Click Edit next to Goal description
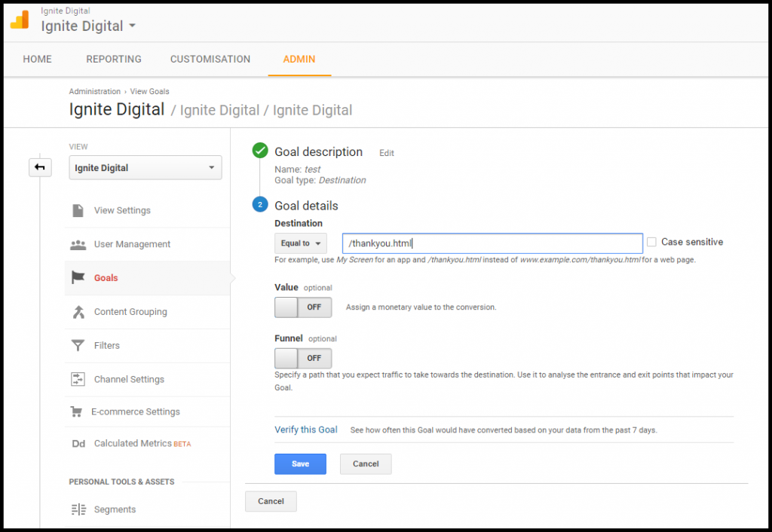 387,153
